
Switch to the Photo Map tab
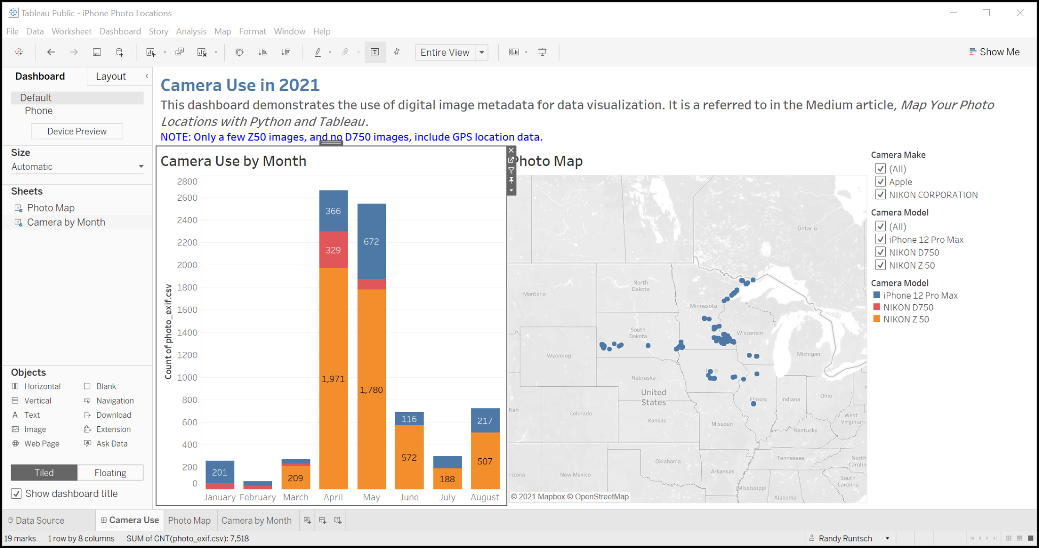point(189,520)
